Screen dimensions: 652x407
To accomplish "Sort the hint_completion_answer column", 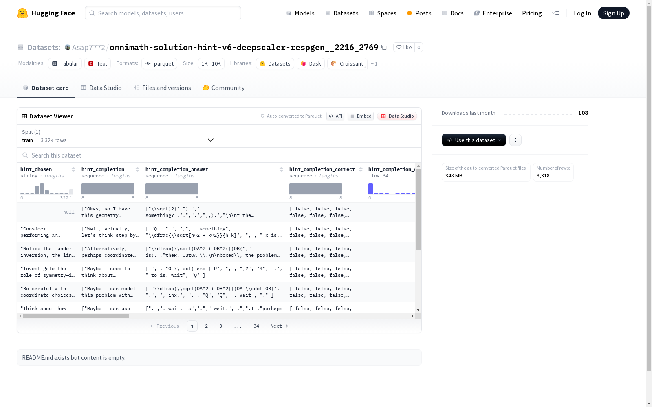I will point(281,169).
